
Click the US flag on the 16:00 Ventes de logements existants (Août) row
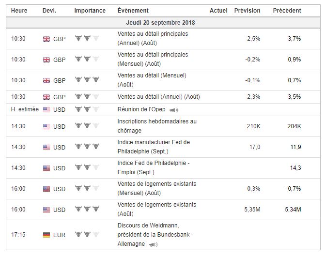[x=46, y=210]
